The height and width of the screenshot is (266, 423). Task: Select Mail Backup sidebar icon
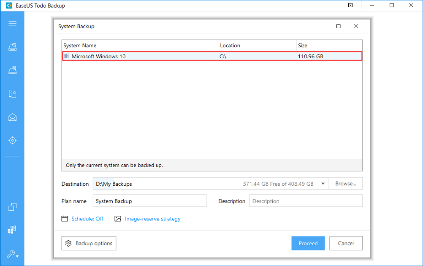[x=12, y=117]
